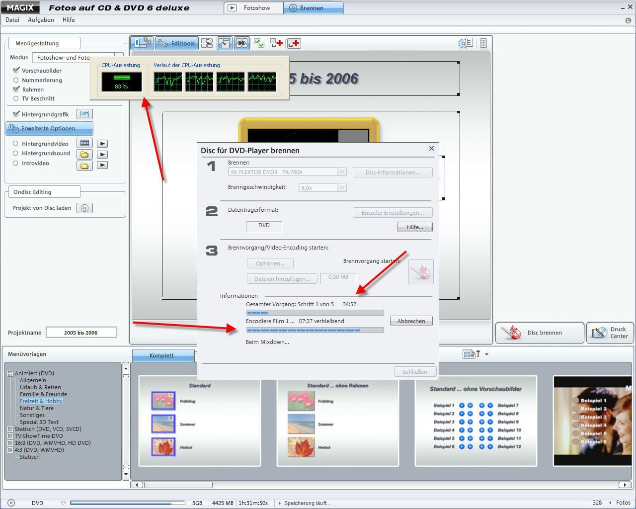Click the menu design mode icon

pos(142,43)
